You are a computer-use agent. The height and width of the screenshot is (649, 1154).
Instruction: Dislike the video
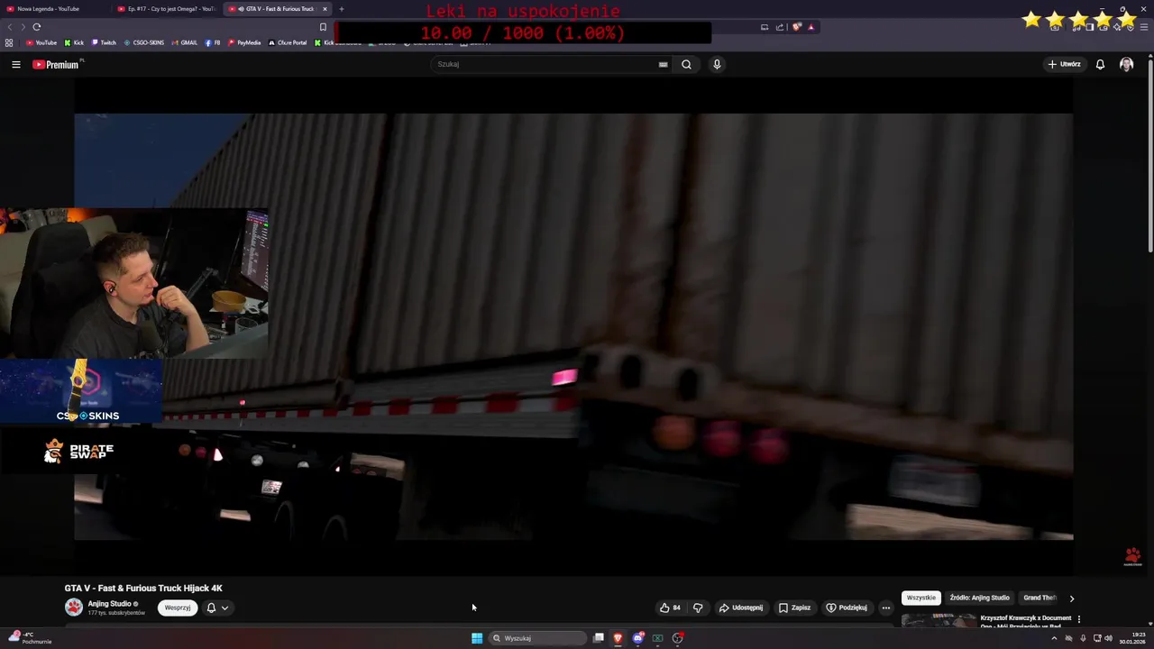point(698,608)
